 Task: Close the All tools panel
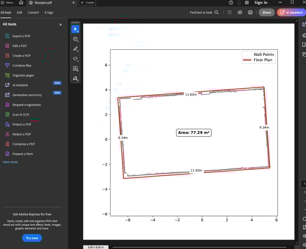click(60, 25)
